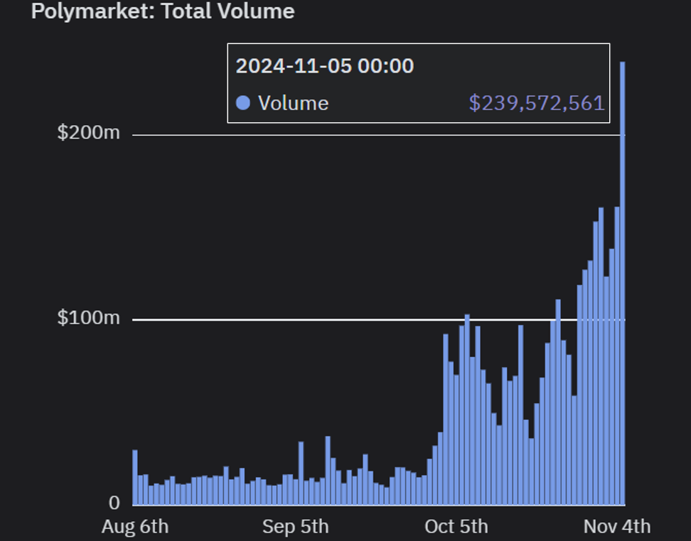Click the Nov 4th x-axis label
The width and height of the screenshot is (691, 541).
pos(617,527)
